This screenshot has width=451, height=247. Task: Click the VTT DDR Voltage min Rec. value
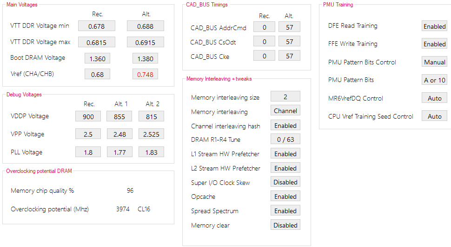(96, 26)
